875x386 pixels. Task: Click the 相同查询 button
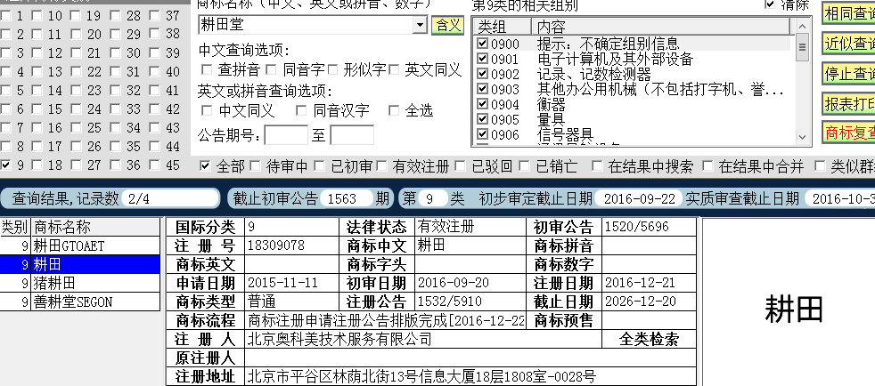tap(849, 14)
